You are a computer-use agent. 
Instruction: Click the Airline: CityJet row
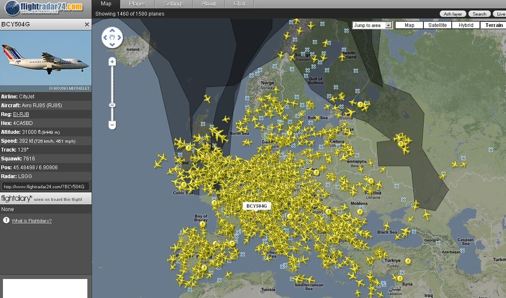pyautogui.click(x=46, y=97)
